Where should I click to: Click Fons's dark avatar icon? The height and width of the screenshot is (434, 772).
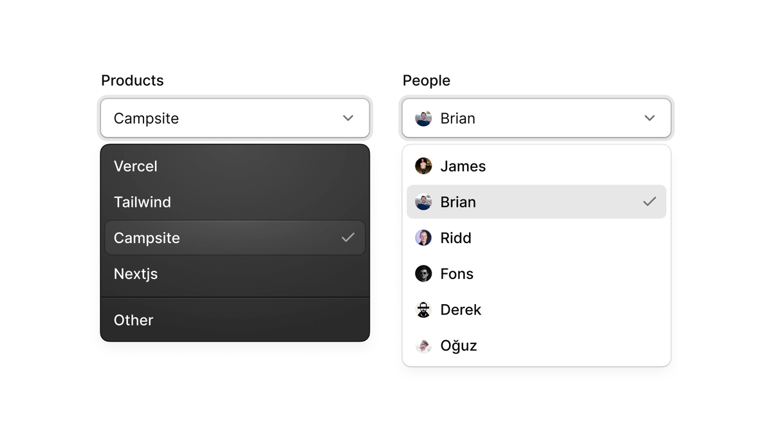click(423, 274)
